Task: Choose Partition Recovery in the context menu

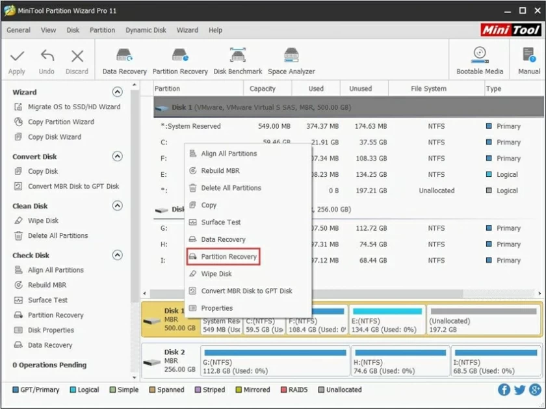Action: coord(227,257)
